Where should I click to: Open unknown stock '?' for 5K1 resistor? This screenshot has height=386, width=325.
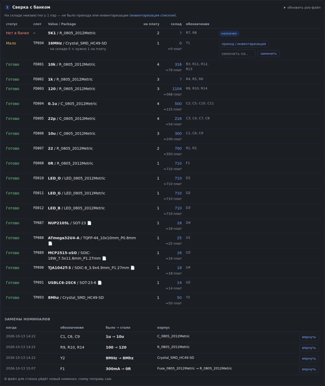pos(180,33)
